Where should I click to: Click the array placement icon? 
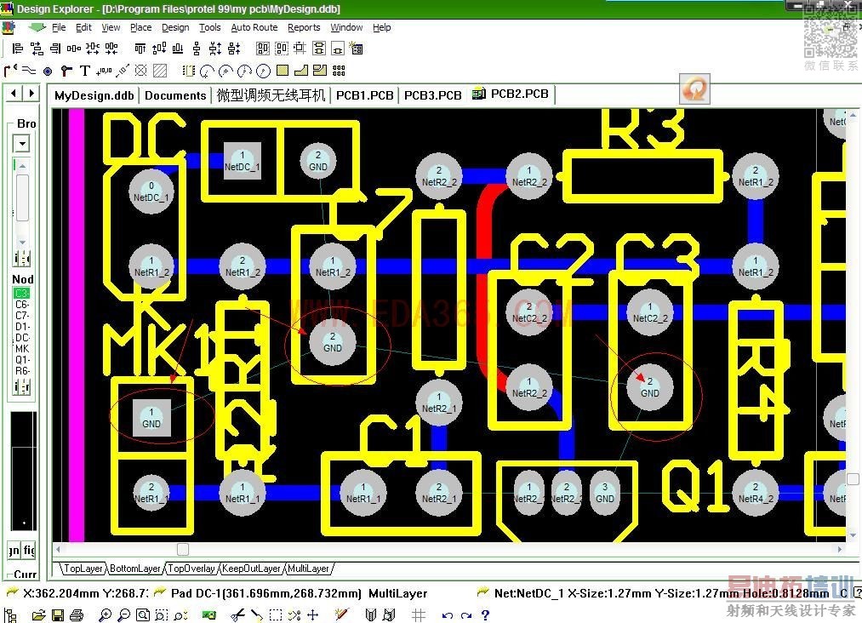339,71
